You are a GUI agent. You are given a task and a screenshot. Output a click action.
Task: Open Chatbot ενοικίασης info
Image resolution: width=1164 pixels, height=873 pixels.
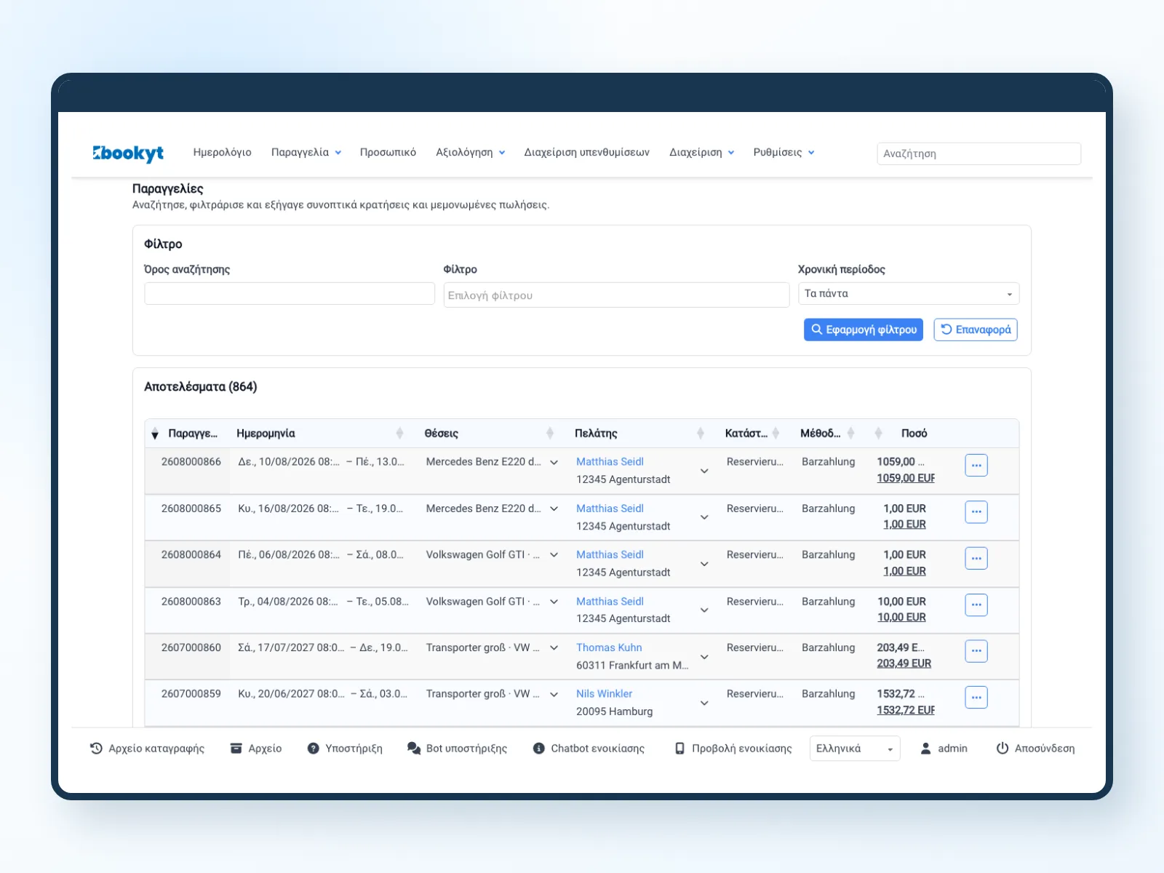(589, 749)
